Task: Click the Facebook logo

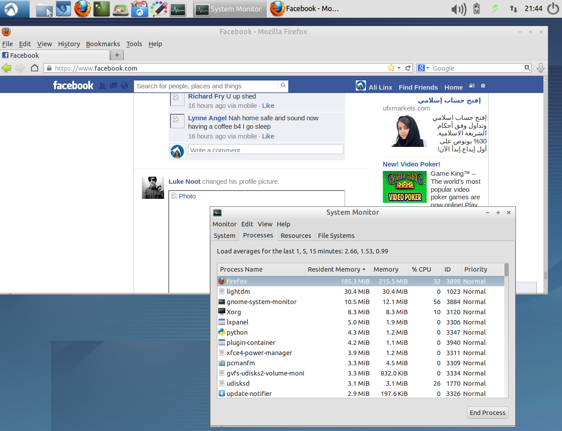Action: pyautogui.click(x=73, y=85)
